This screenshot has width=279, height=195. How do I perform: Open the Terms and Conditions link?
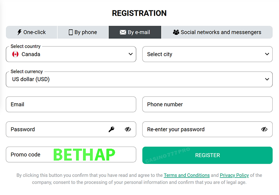click(x=187, y=175)
